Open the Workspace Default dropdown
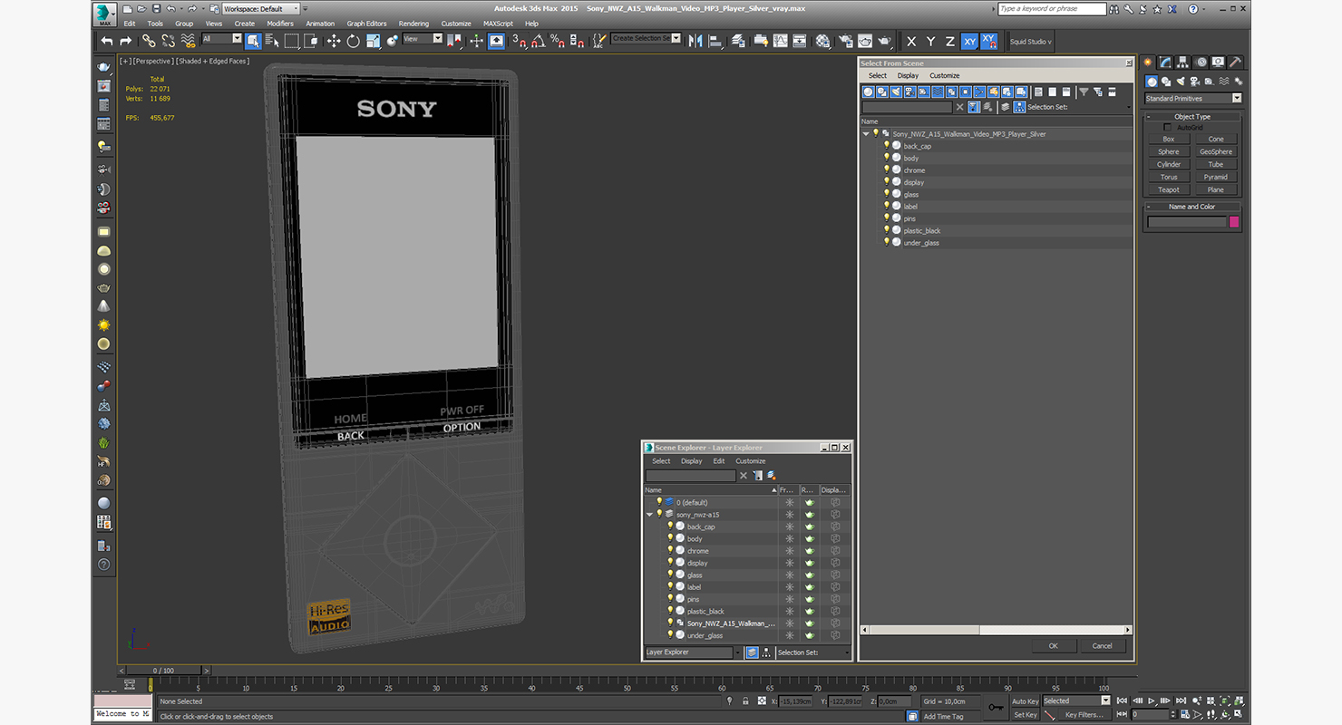The height and width of the screenshot is (725, 1342). [x=262, y=8]
